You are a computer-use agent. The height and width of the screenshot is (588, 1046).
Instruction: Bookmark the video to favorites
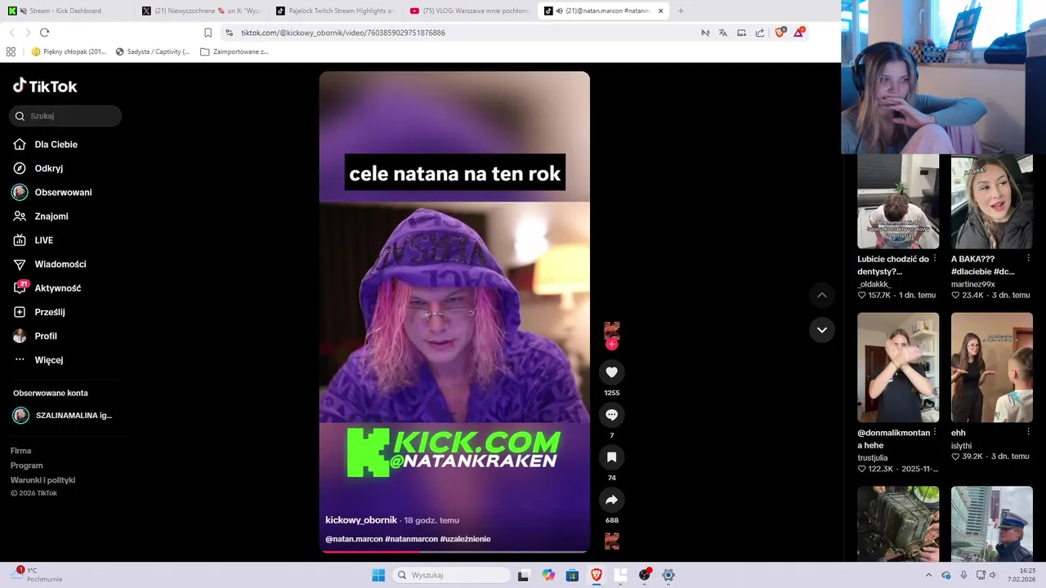click(x=611, y=457)
